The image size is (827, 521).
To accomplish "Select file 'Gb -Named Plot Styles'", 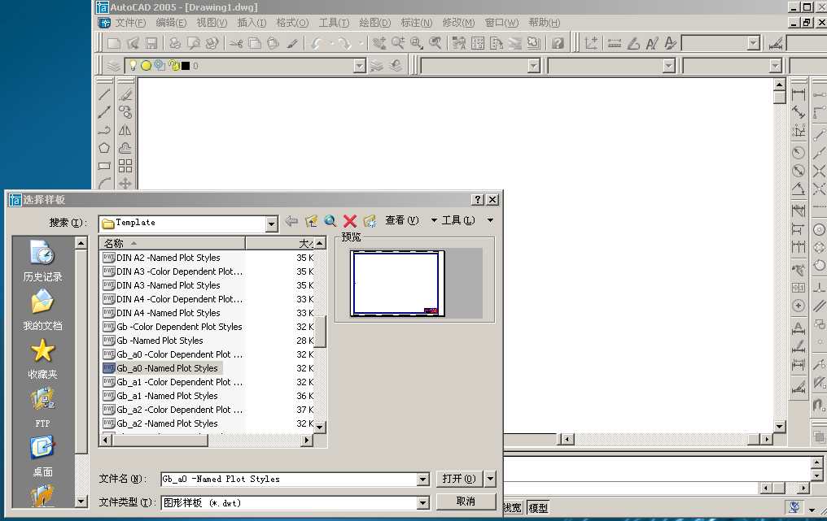I will tap(160, 341).
